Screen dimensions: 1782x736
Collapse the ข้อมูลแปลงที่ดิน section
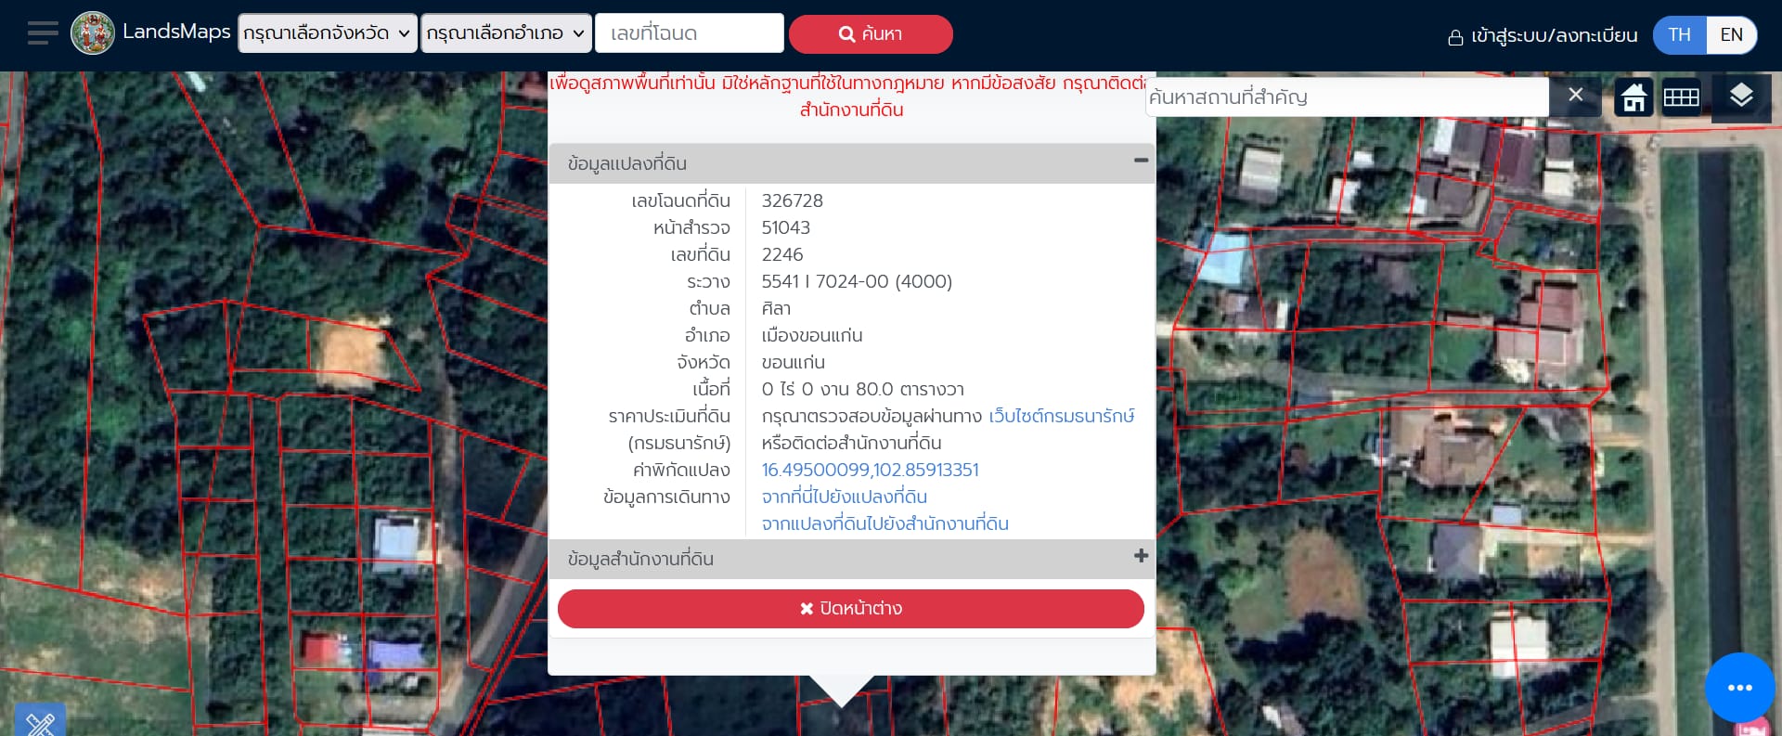[1141, 161]
